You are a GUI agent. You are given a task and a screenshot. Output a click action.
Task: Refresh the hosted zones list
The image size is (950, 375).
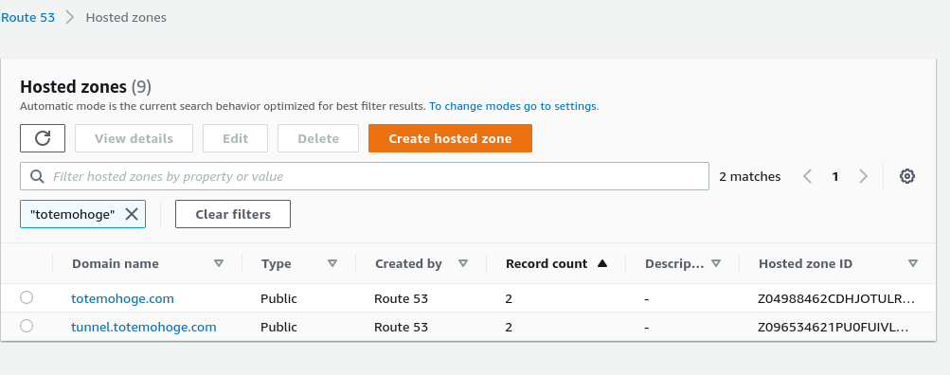point(43,138)
